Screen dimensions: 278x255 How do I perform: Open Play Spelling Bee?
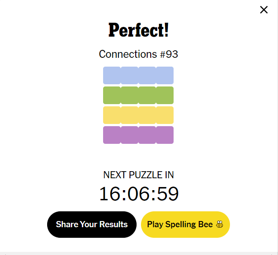[185, 225]
